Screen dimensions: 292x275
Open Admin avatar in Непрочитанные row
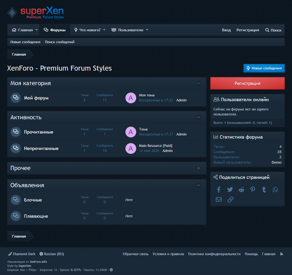click(131, 148)
